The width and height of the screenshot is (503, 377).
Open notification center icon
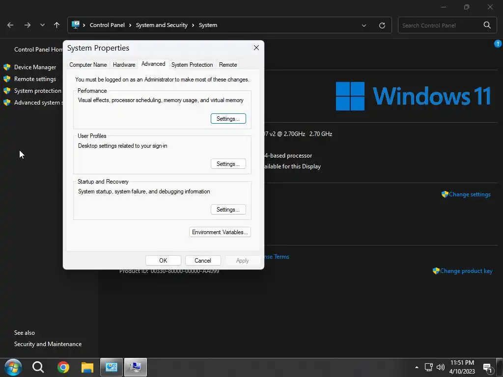[488, 368]
